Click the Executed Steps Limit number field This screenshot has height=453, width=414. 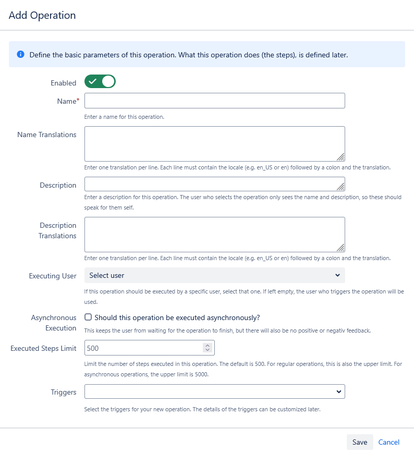tap(143, 348)
